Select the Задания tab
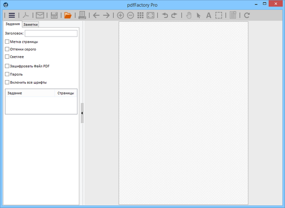This screenshot has width=285, height=208. [12, 24]
